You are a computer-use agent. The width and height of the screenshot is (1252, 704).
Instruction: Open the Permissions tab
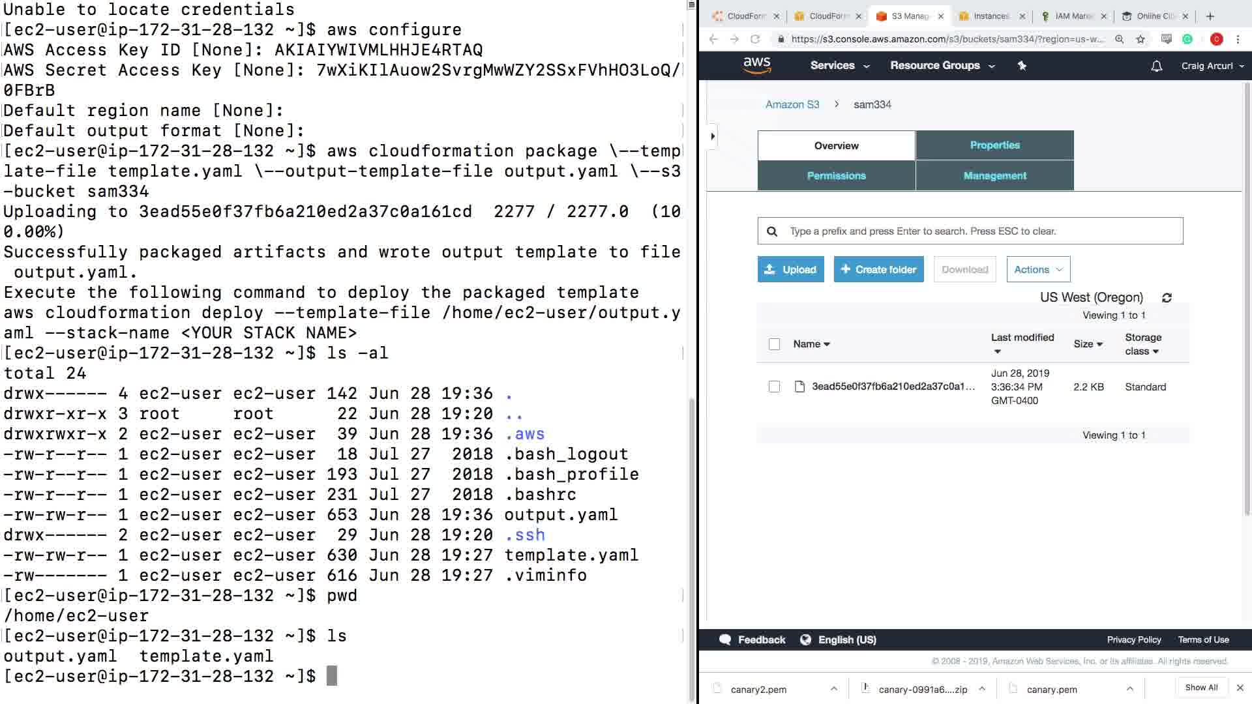click(x=836, y=176)
